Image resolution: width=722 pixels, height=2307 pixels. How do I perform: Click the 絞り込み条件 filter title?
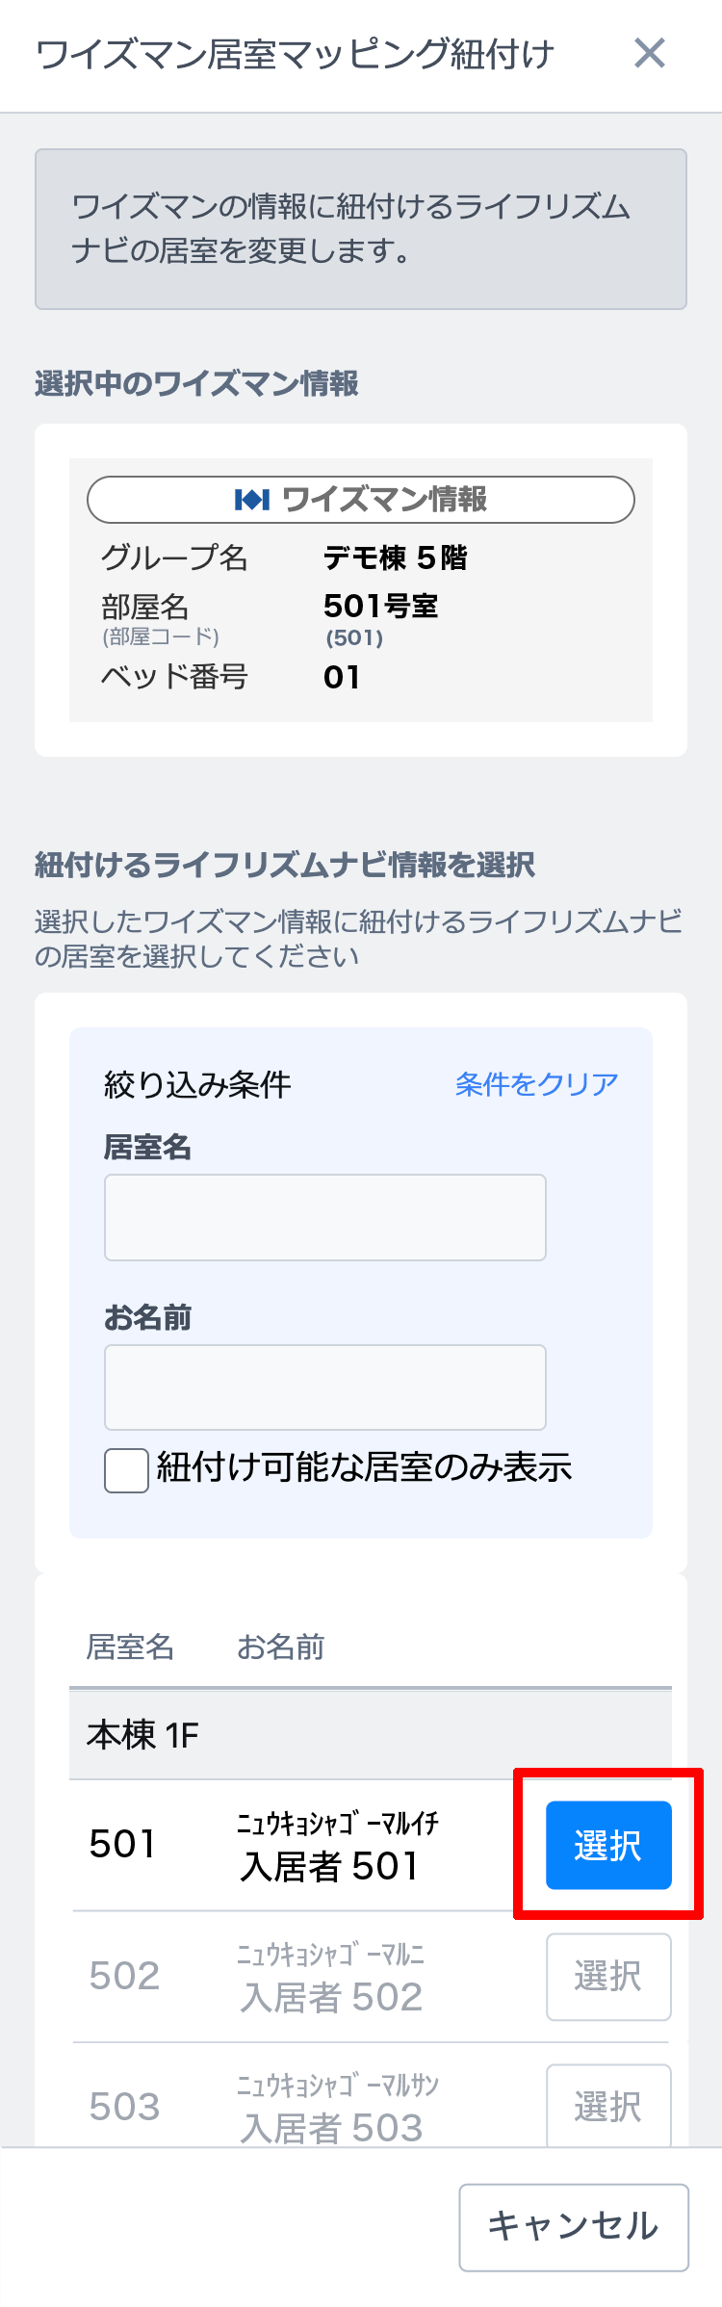point(197,1085)
